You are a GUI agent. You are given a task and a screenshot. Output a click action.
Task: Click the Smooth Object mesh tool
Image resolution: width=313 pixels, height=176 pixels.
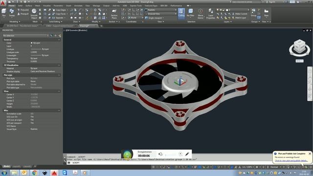pyautogui.click(x=34, y=14)
